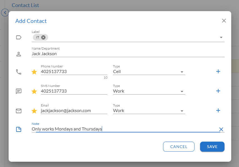239x167 pixels.
Task: Click the Email field jackjackson@jackson.com
Action: (74, 111)
